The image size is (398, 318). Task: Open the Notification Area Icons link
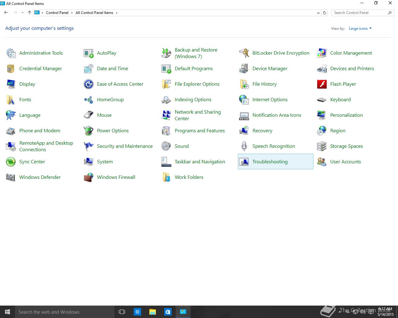pos(277,115)
